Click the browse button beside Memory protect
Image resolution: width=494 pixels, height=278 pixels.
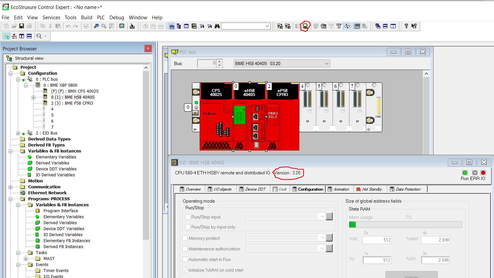(x=329, y=238)
